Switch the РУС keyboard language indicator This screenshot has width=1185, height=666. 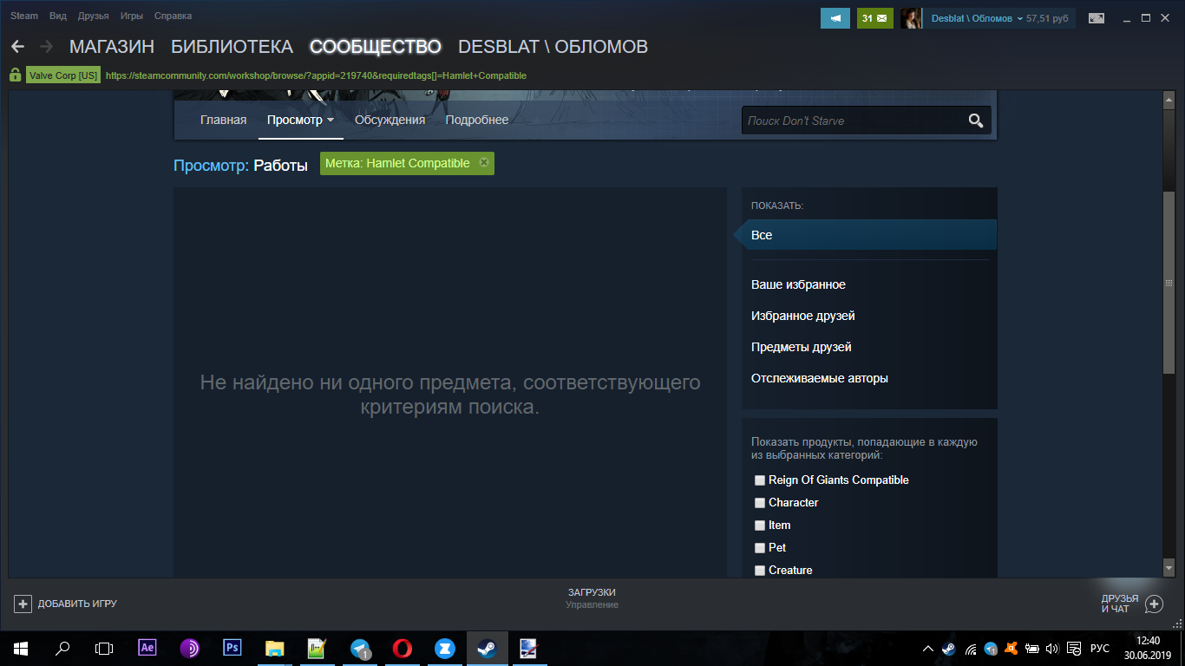click(1099, 648)
